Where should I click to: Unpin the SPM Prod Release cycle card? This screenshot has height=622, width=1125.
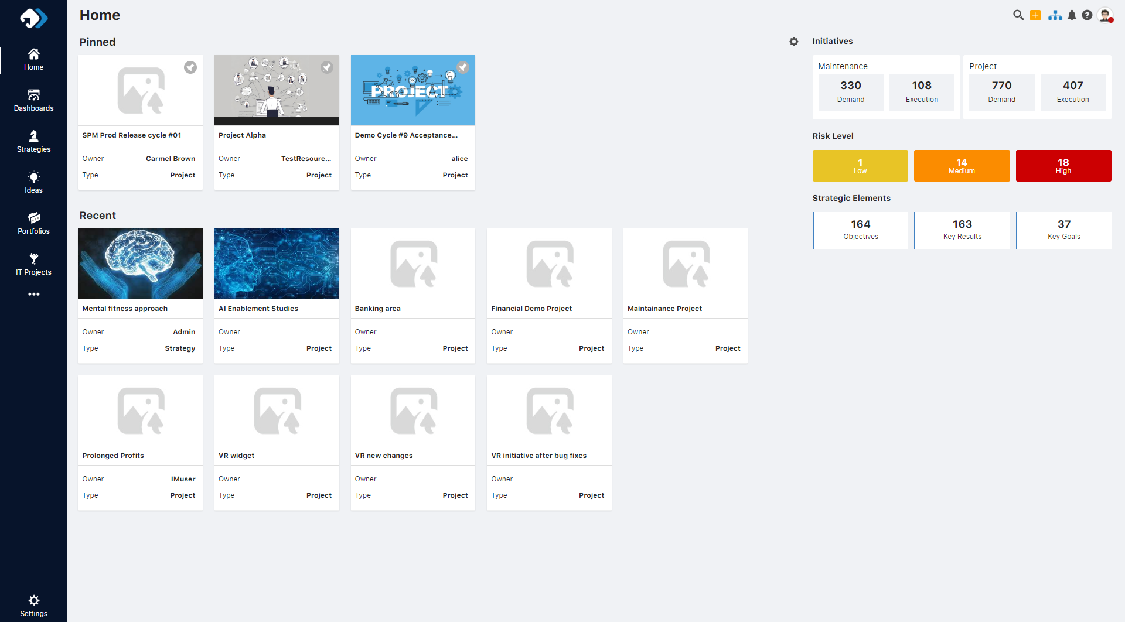coord(190,67)
